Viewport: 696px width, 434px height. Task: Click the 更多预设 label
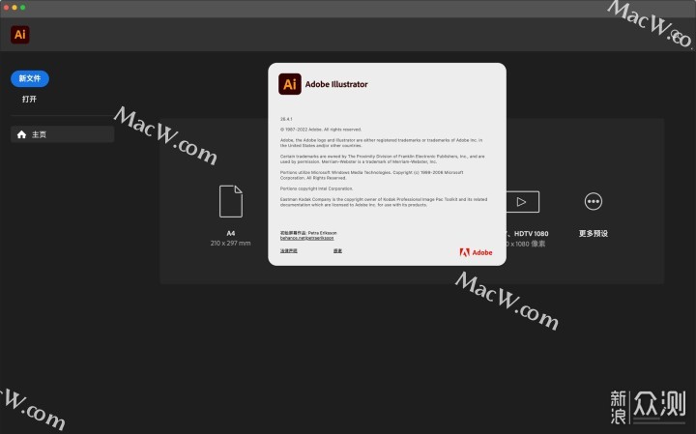[x=593, y=233]
